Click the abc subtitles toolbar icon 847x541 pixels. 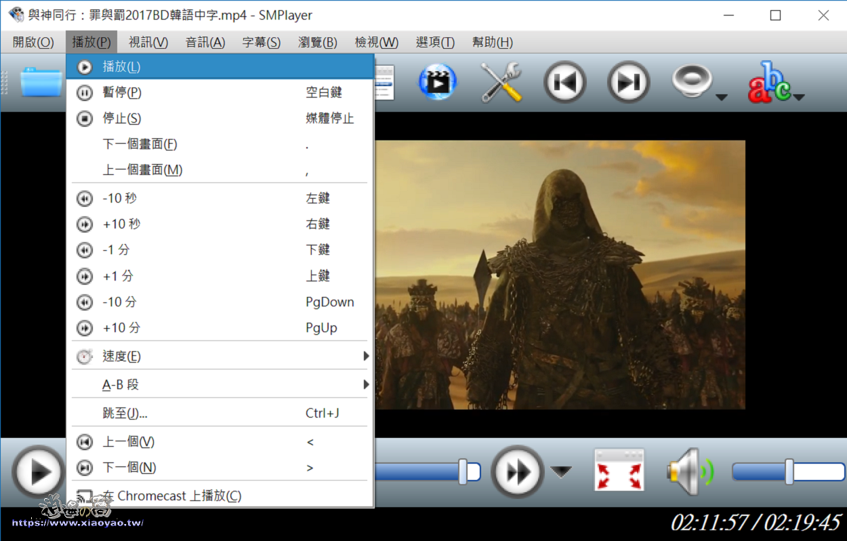tap(769, 82)
